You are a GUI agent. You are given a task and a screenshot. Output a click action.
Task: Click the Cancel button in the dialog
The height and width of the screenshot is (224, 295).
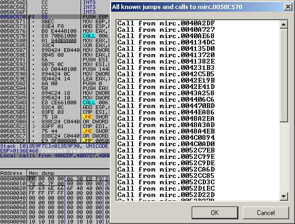pyautogui.click(x=266, y=213)
